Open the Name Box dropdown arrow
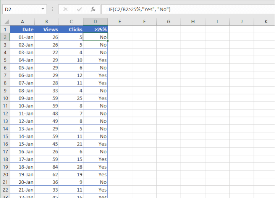Screen dimensions: 275x198 click(x=42, y=9)
